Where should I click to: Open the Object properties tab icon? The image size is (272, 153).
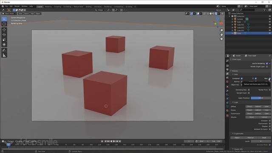pos(227,87)
